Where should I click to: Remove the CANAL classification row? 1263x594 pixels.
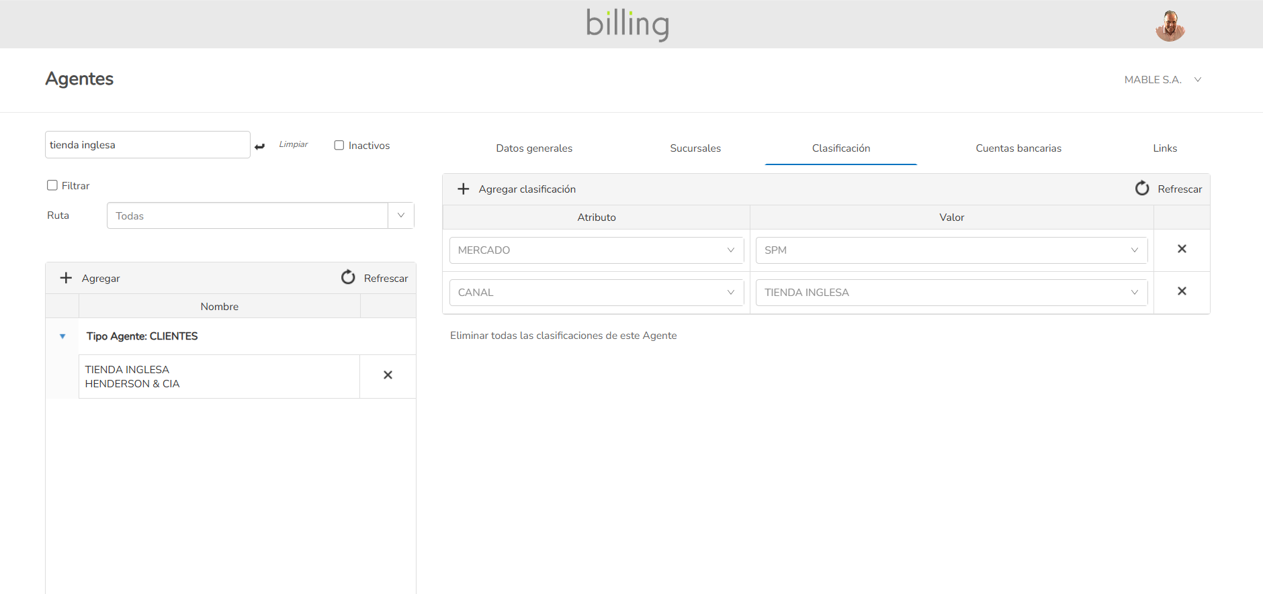1182,291
